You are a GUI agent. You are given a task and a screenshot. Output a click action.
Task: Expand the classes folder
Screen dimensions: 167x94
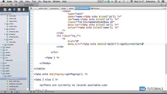click(1, 47)
